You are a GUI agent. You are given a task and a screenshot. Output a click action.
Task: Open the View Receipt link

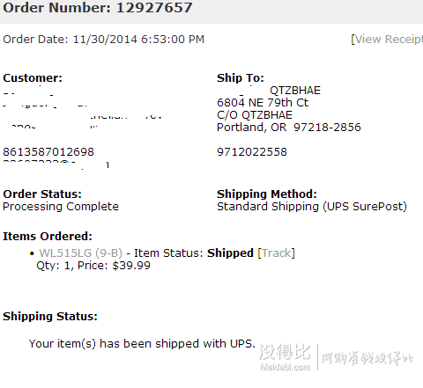389,39
